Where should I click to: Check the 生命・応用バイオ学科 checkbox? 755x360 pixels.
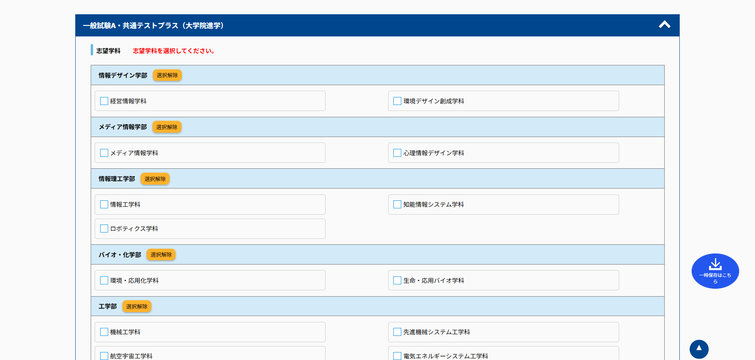397,280
